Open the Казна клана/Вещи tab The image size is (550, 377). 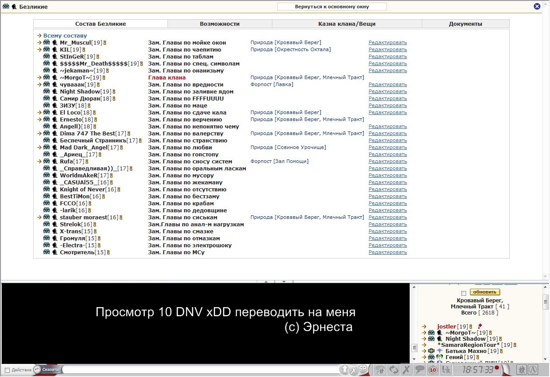[347, 24]
